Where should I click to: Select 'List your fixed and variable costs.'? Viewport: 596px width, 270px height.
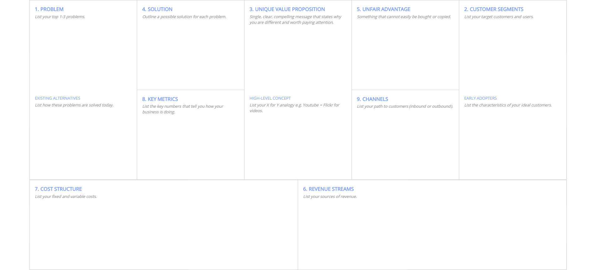[66, 197]
